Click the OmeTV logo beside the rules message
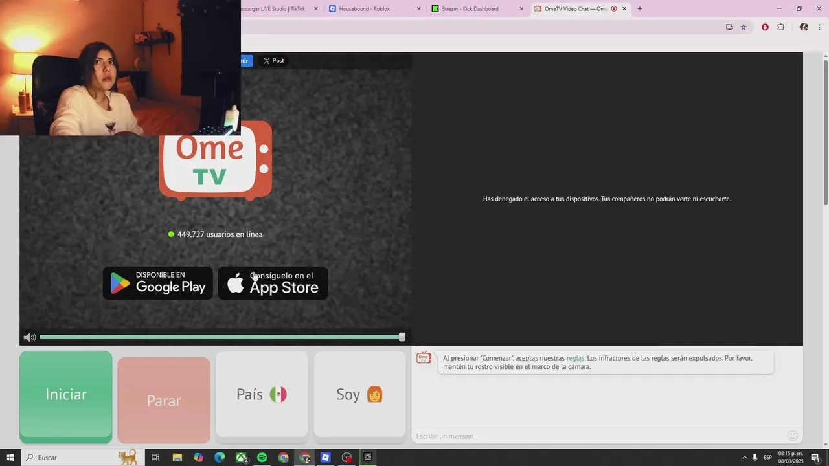This screenshot has height=466, width=829. tap(424, 358)
